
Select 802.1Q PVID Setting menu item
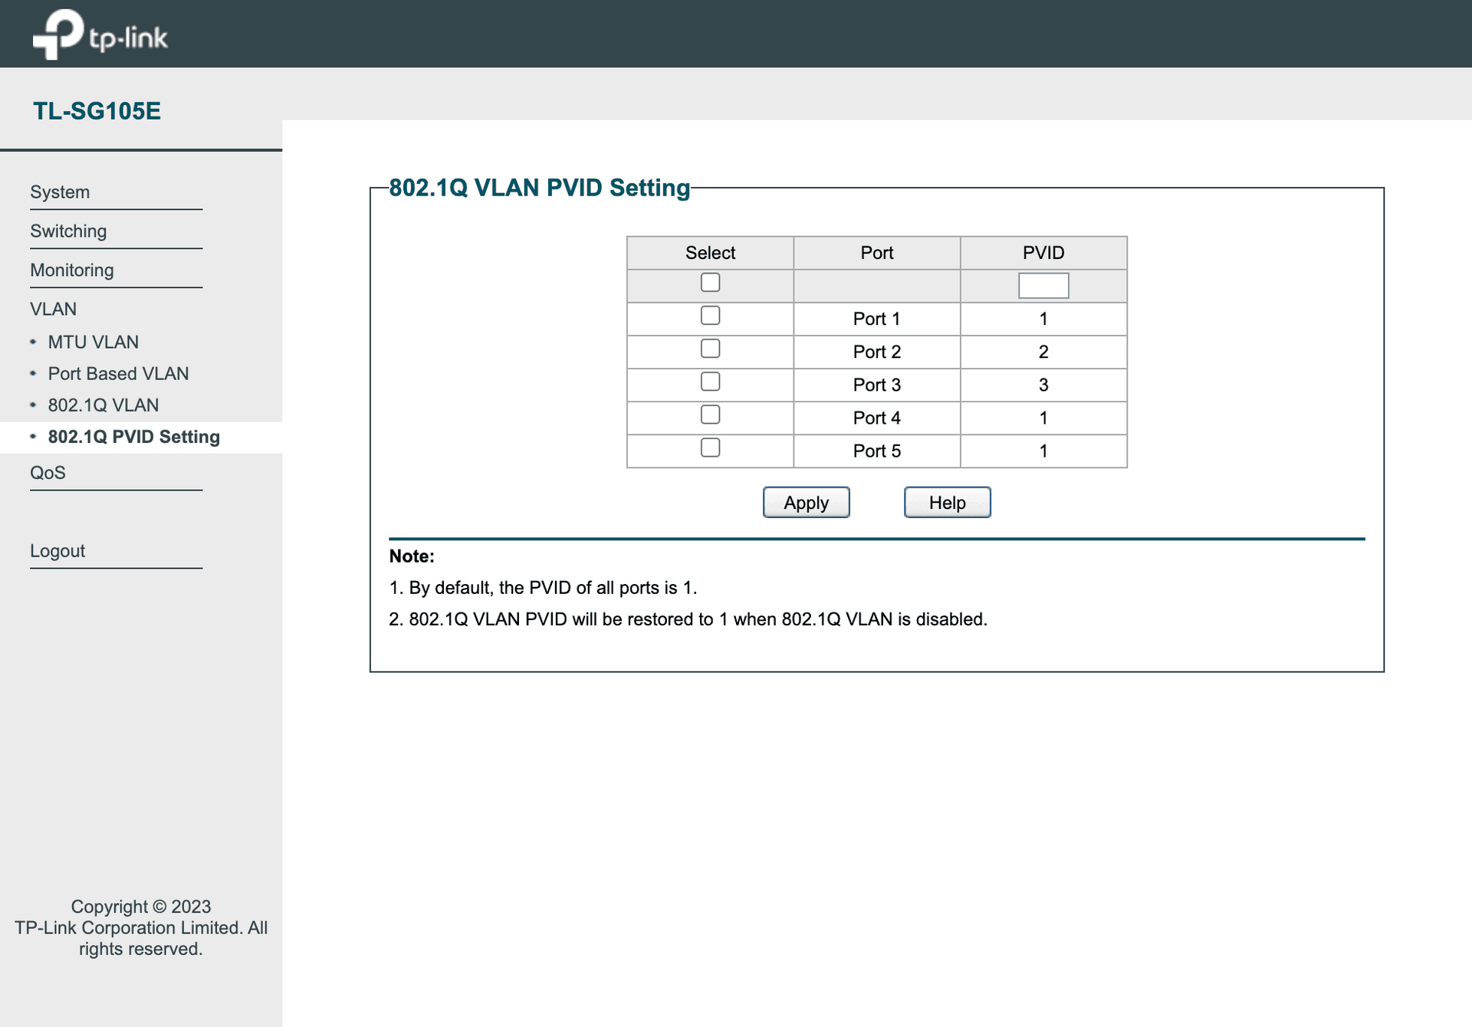[x=134, y=437]
